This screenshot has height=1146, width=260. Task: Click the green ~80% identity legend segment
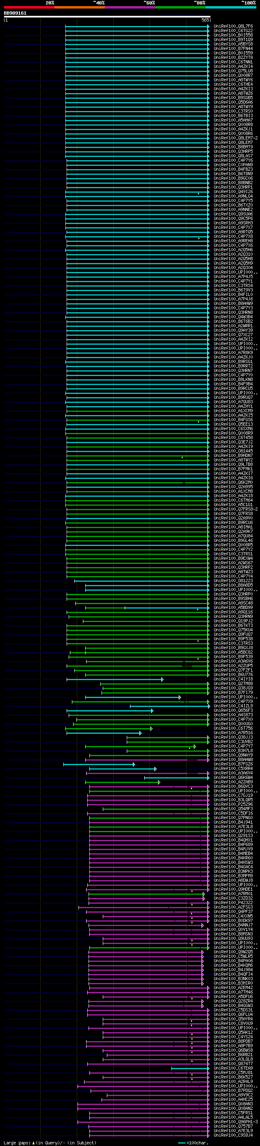tap(180, 7)
